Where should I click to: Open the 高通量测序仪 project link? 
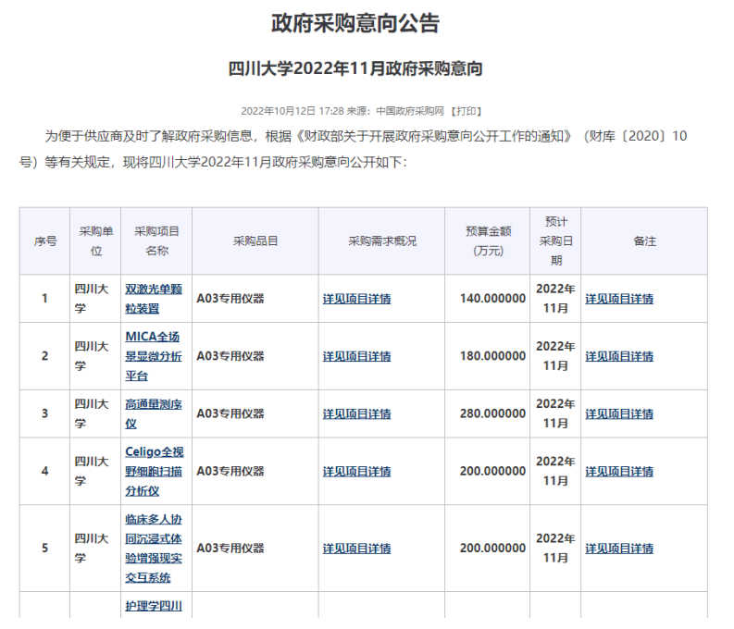click(154, 413)
